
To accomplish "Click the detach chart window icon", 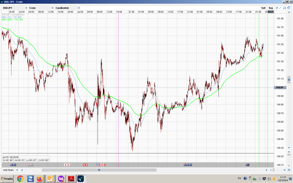I will (x=289, y=8).
